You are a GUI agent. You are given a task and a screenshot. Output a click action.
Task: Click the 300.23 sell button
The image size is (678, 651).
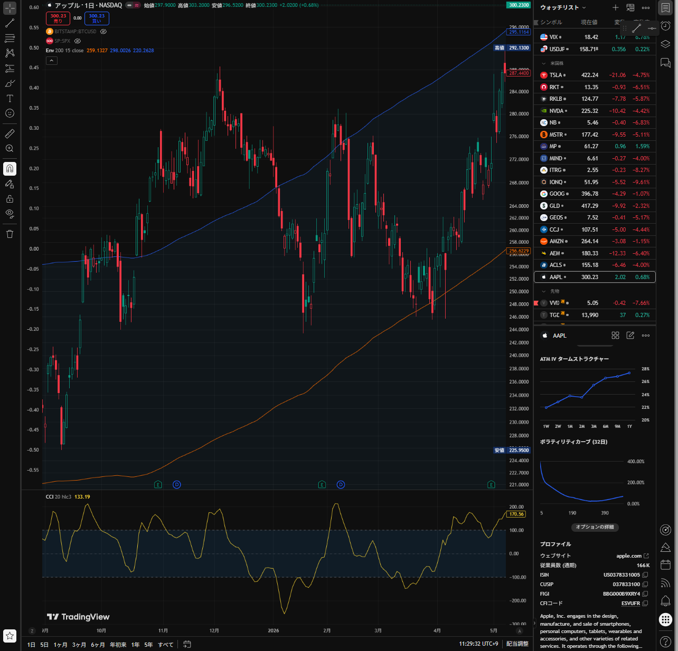click(58, 18)
